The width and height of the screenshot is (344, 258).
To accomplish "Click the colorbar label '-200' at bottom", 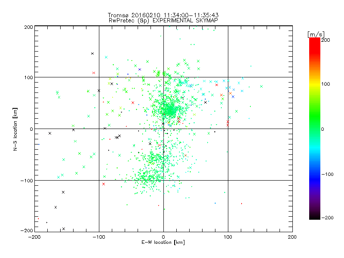I will (328, 218).
